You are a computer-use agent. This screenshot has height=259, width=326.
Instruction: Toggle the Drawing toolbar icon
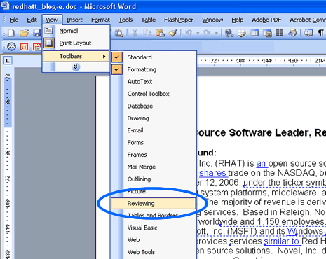pyautogui.click(x=292, y=33)
